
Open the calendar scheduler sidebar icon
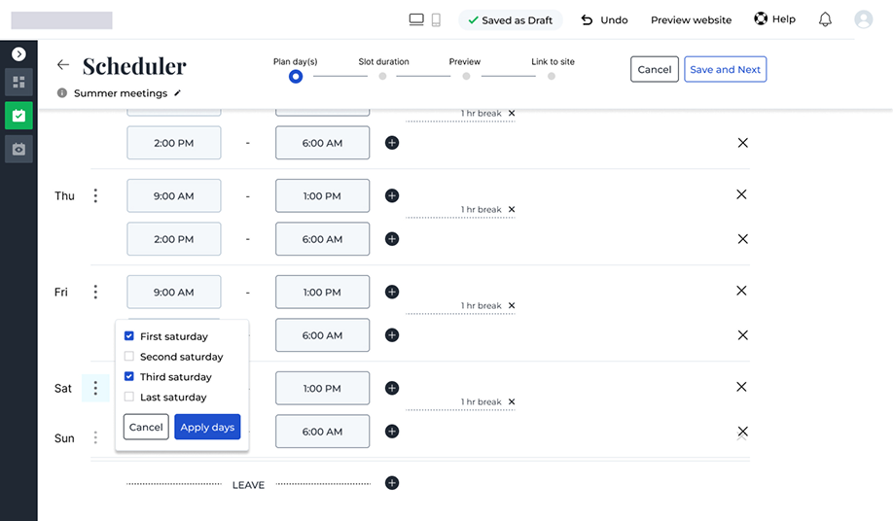click(18, 116)
